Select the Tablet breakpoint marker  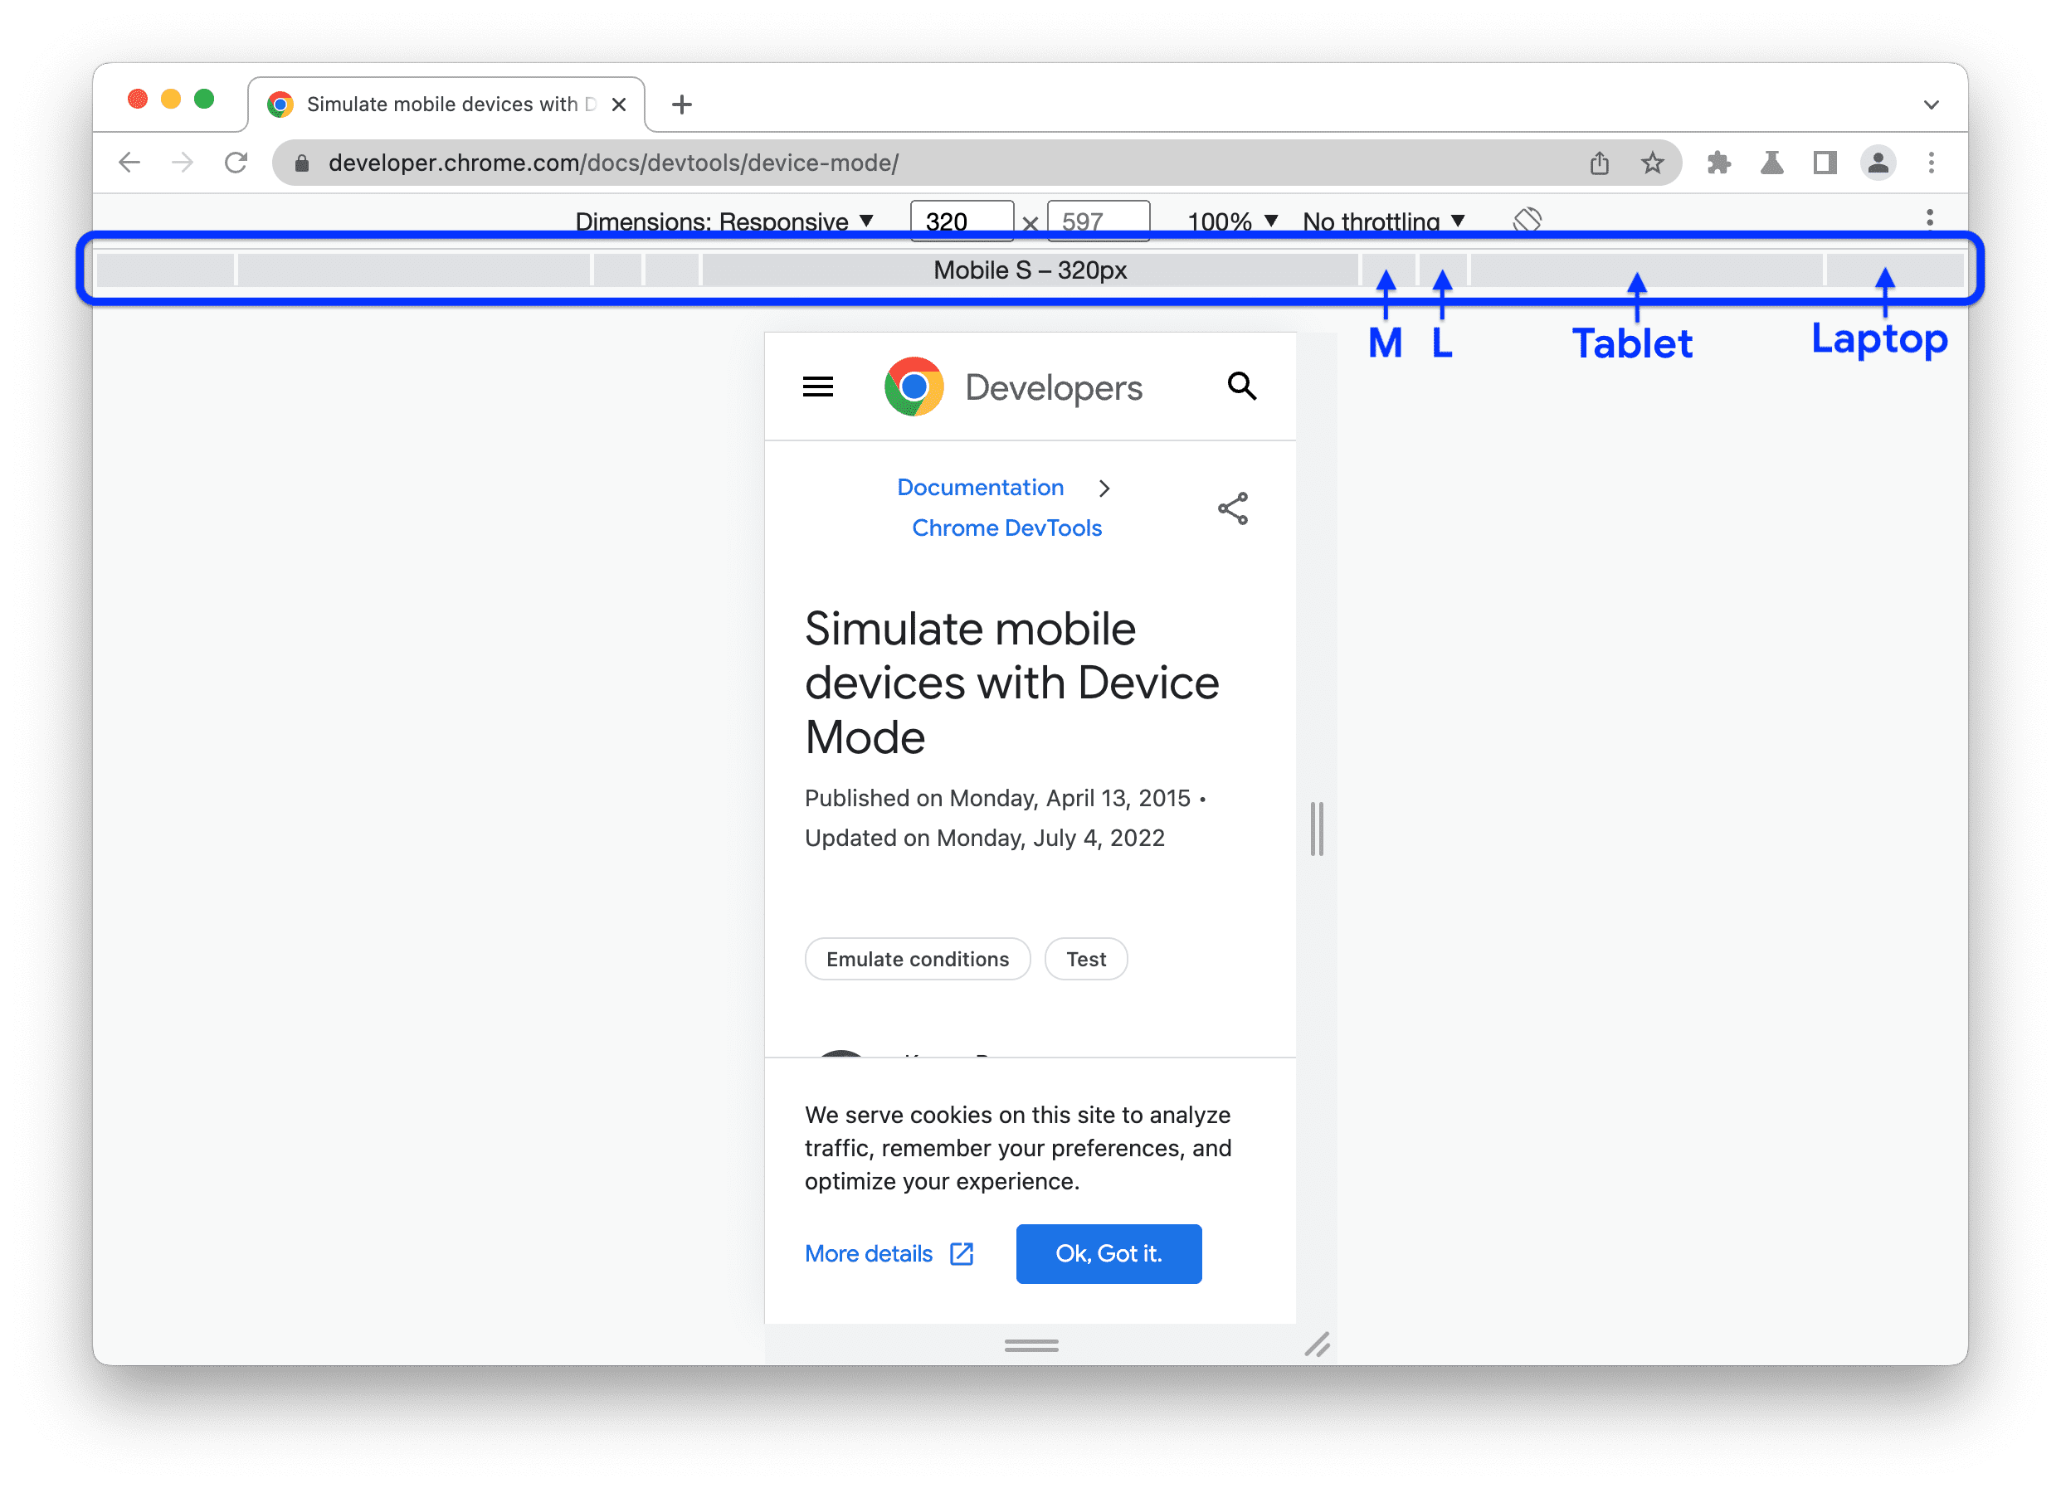coord(1634,269)
